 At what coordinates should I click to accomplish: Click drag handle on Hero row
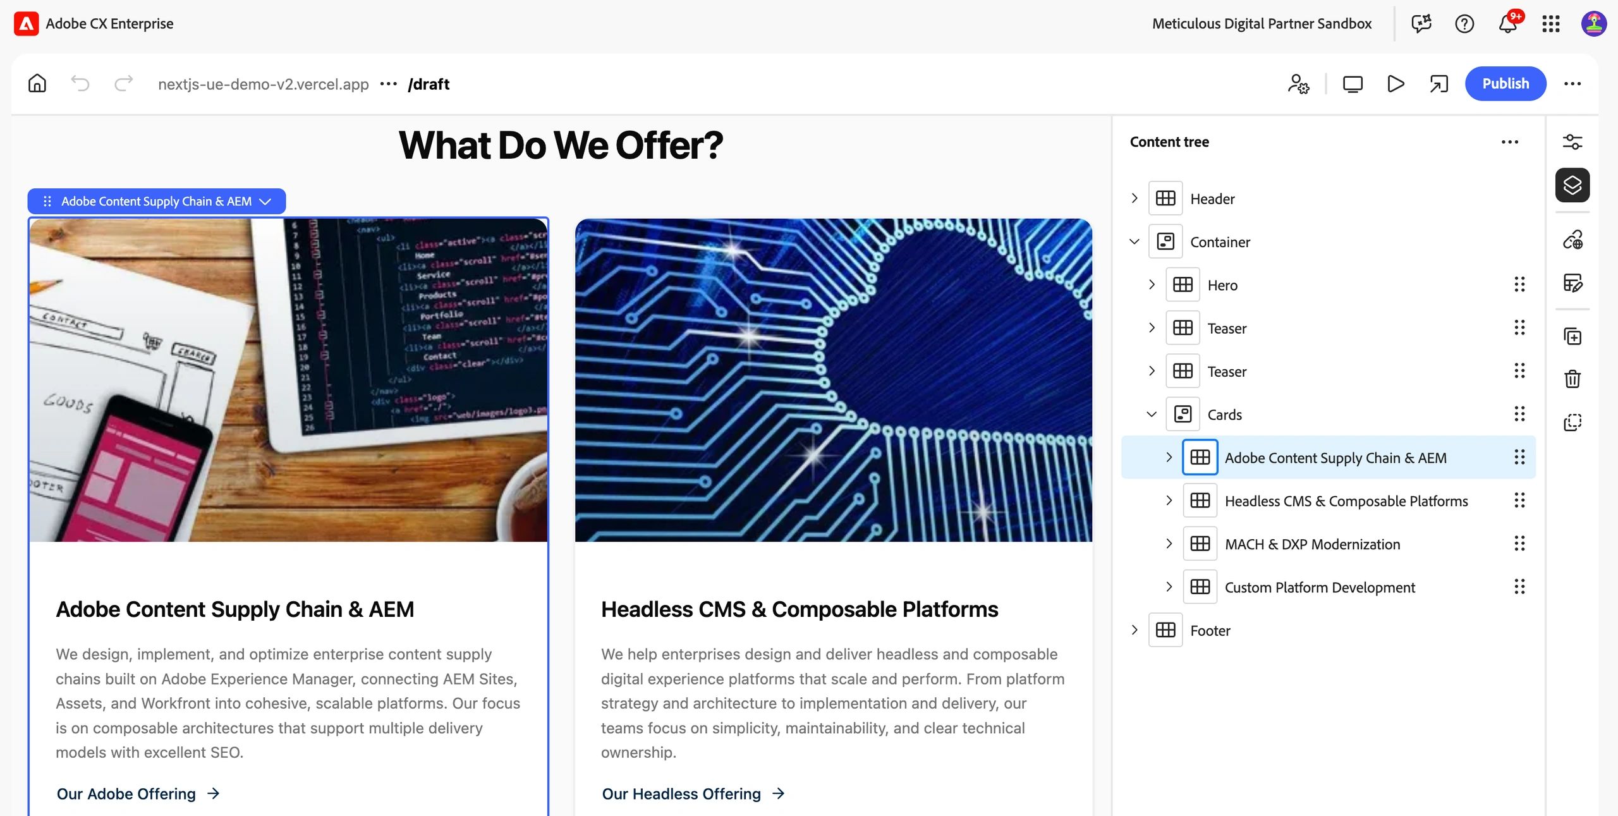pos(1519,284)
